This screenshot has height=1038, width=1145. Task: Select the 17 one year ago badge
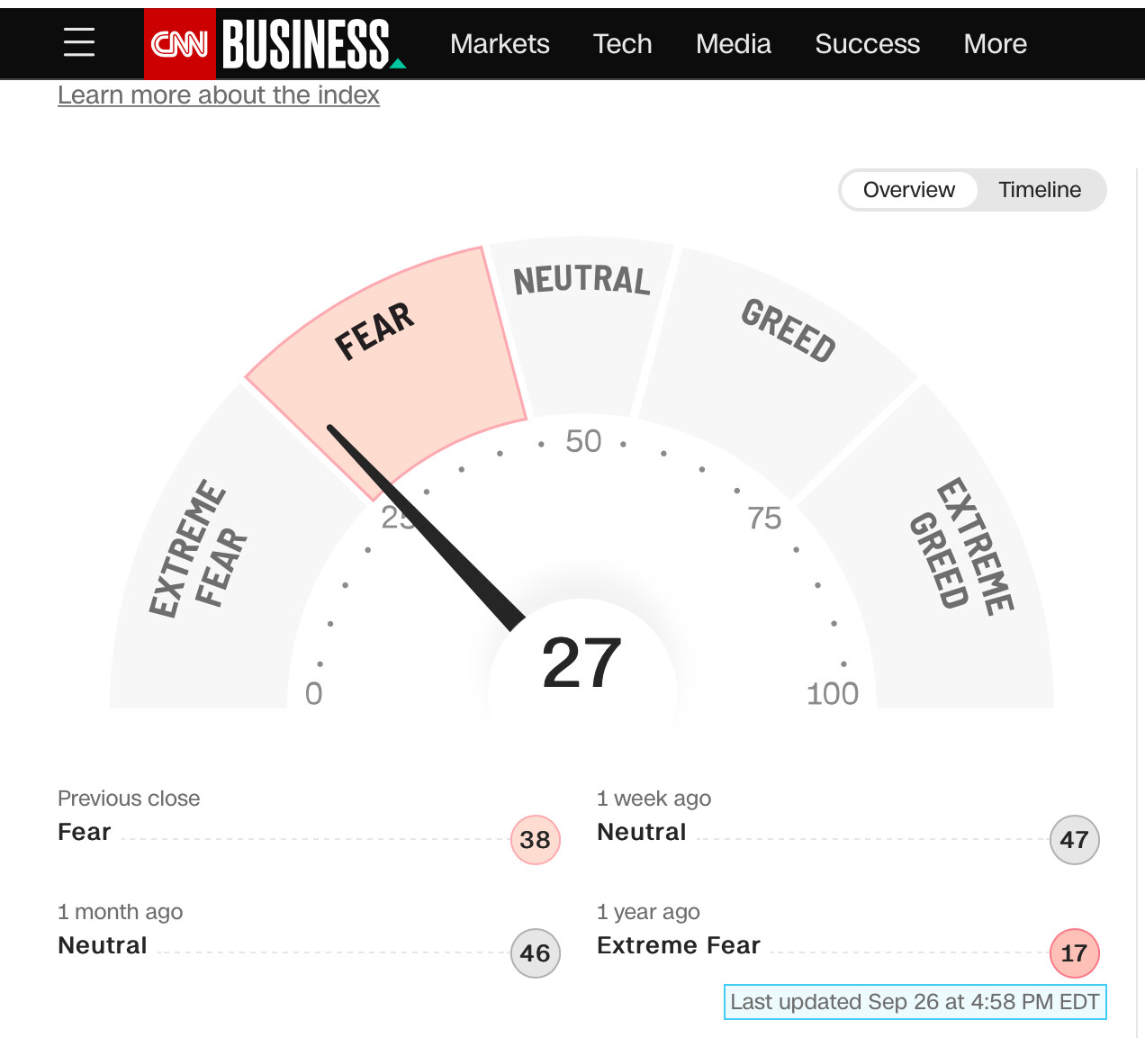(x=1075, y=953)
